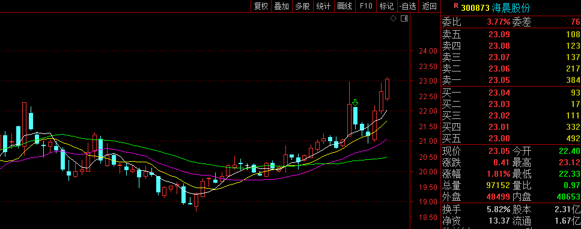Select the 买一 bid price 23.04
The width and height of the screenshot is (581, 229).
(499, 93)
